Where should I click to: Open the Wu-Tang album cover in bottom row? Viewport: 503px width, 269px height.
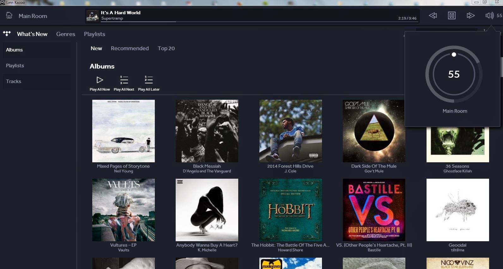click(x=291, y=263)
